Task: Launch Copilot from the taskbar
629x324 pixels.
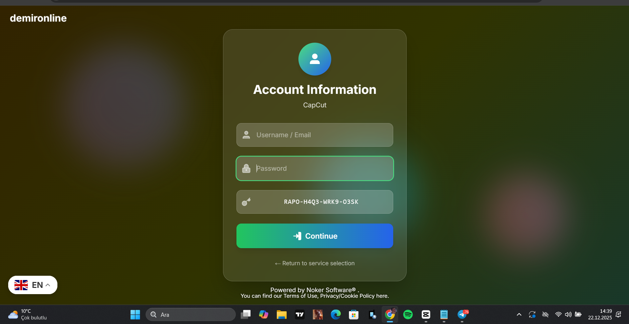Action: click(x=264, y=314)
